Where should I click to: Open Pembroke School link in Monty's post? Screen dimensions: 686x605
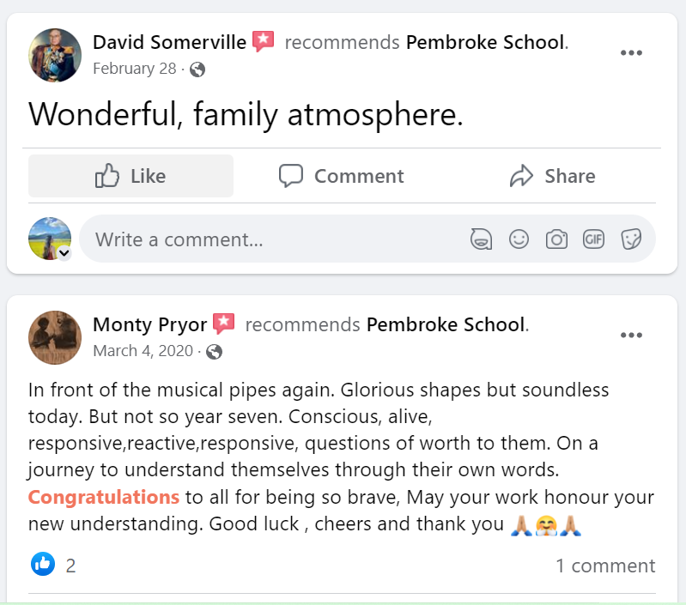click(x=446, y=324)
